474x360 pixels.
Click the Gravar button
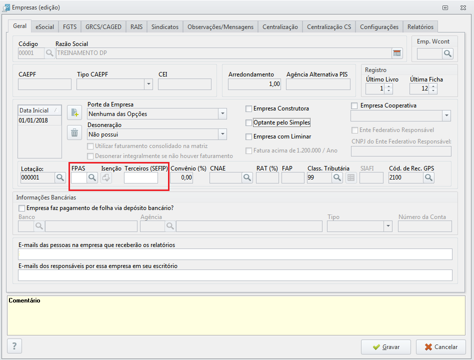pyautogui.click(x=385, y=347)
